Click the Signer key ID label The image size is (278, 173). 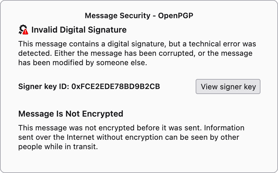pyautogui.click(x=44, y=86)
